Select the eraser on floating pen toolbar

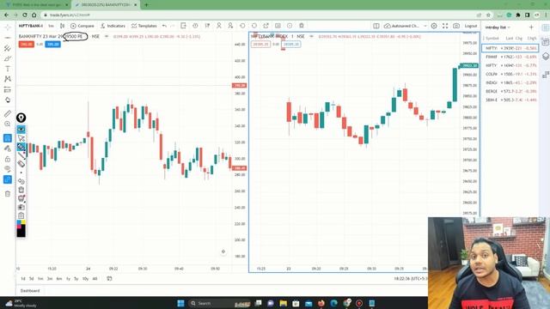click(x=21, y=164)
